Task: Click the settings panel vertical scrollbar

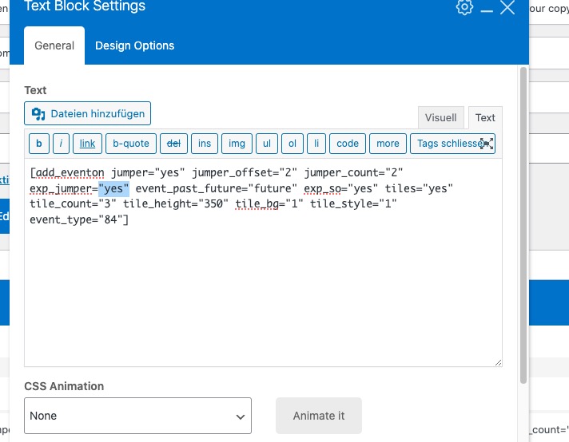Action: pos(523,225)
